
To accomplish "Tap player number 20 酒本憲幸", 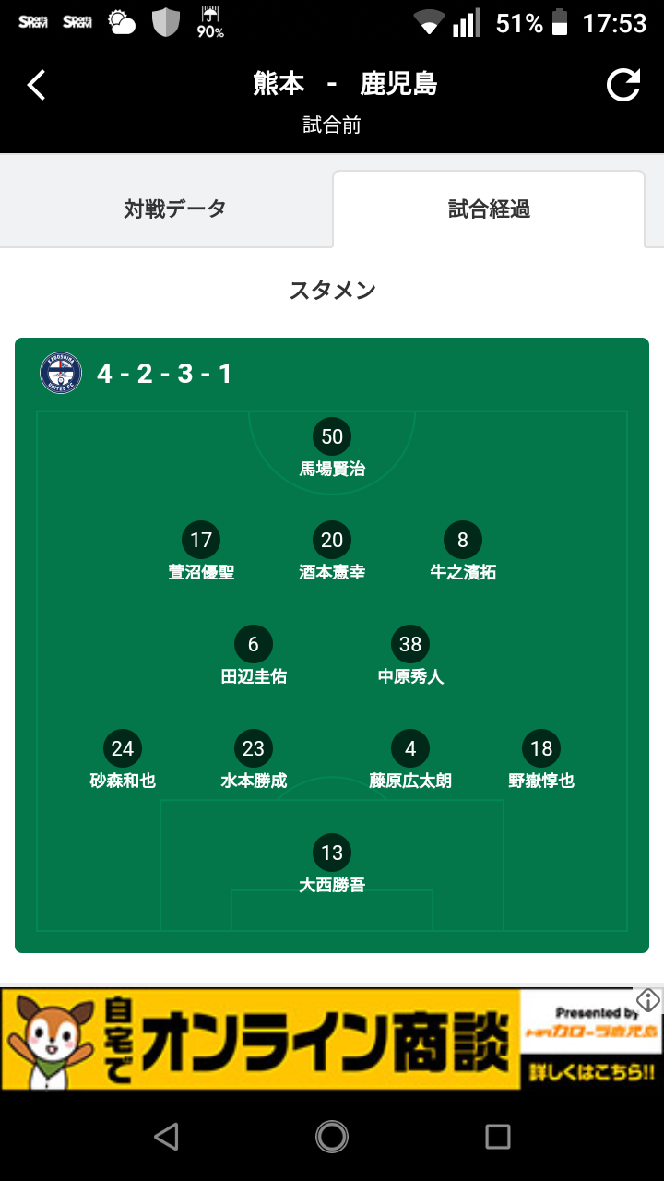I will (332, 552).
